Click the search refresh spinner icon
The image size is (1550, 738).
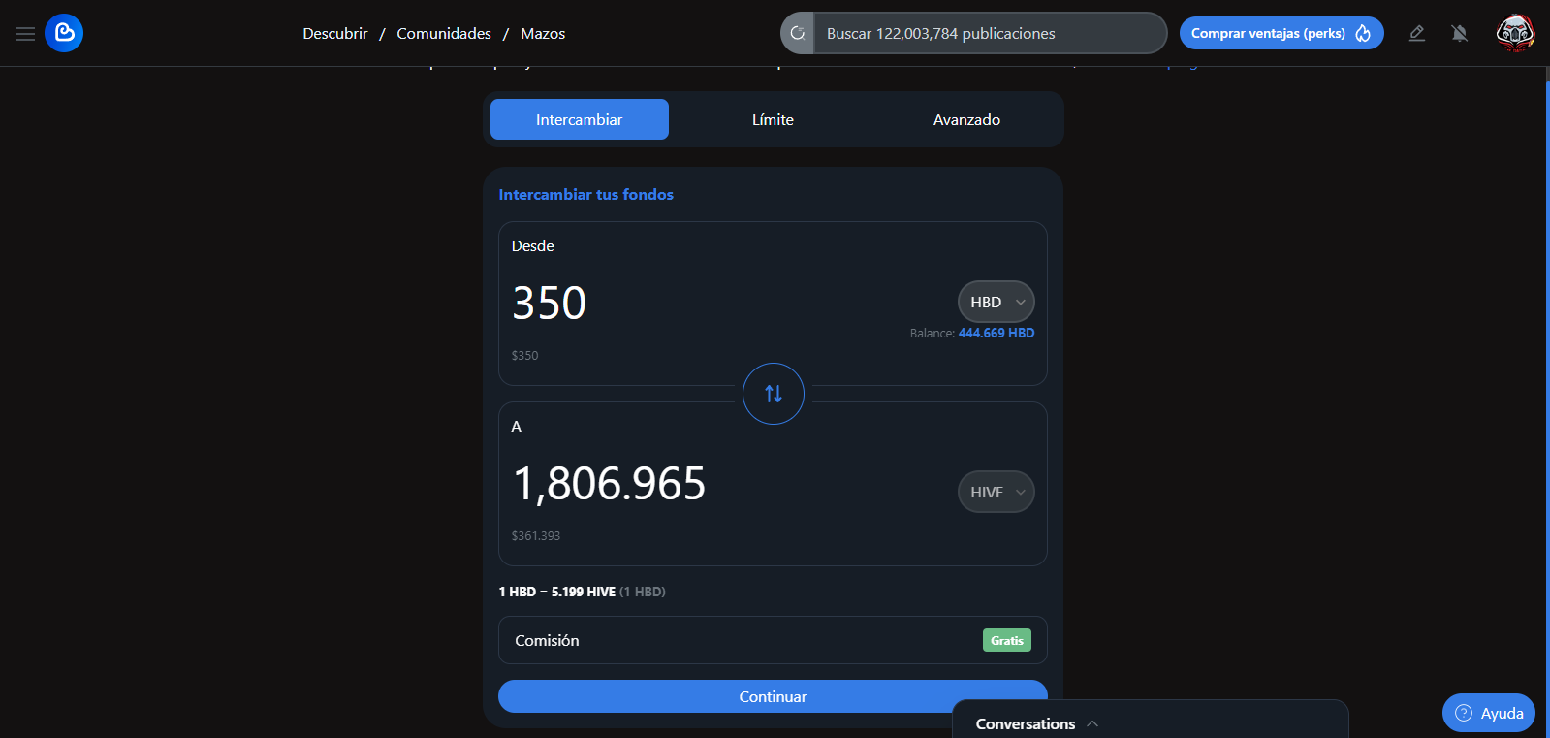coord(798,33)
